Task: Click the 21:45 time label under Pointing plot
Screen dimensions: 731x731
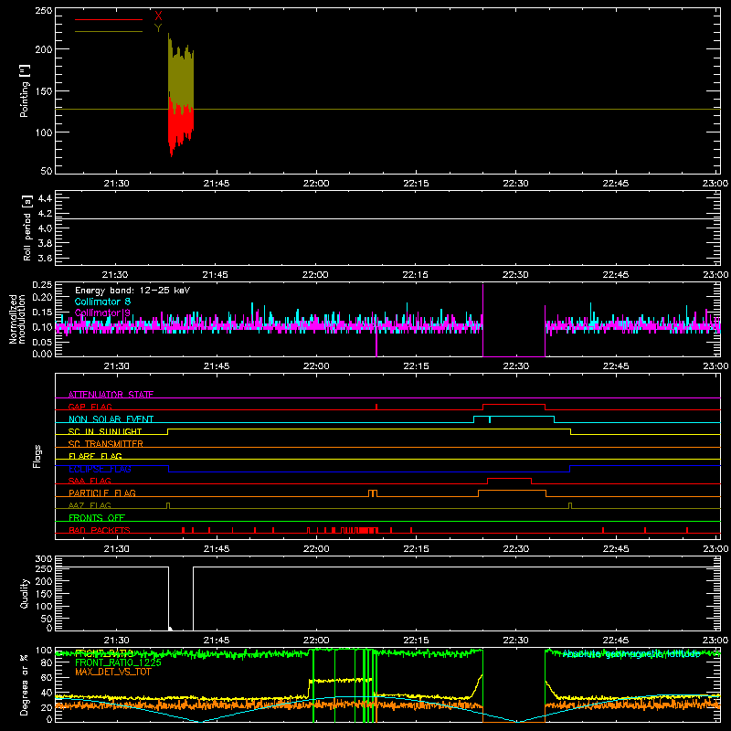Action: coord(217,184)
